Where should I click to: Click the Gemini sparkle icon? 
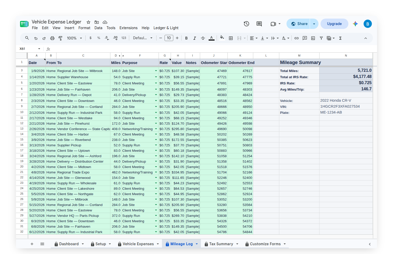click(x=355, y=24)
